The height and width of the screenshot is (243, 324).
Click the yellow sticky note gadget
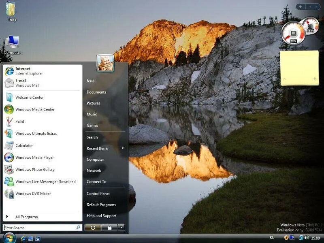coord(299,68)
